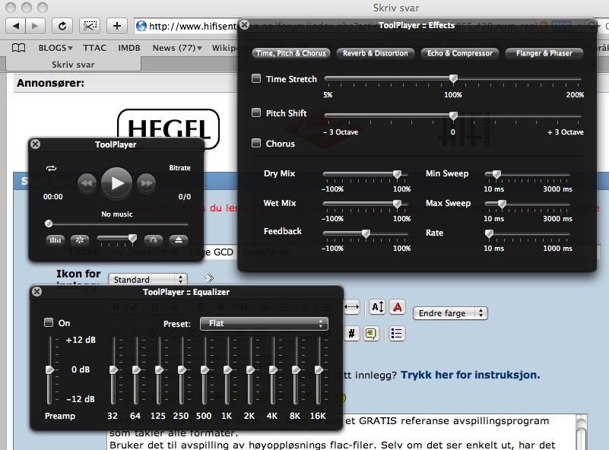Enable the Time Stretch checkbox
609x450 pixels.
(x=256, y=78)
